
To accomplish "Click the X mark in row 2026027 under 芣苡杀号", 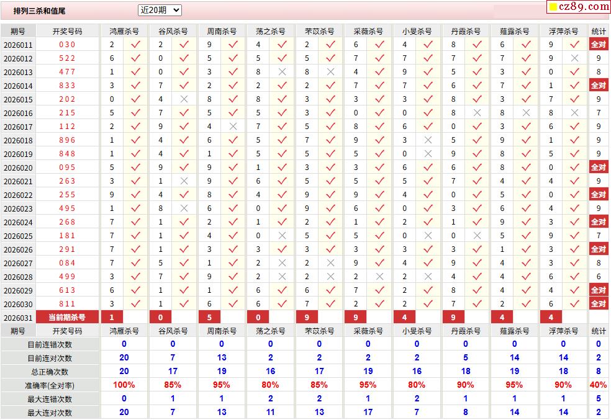I will [x=330, y=263].
